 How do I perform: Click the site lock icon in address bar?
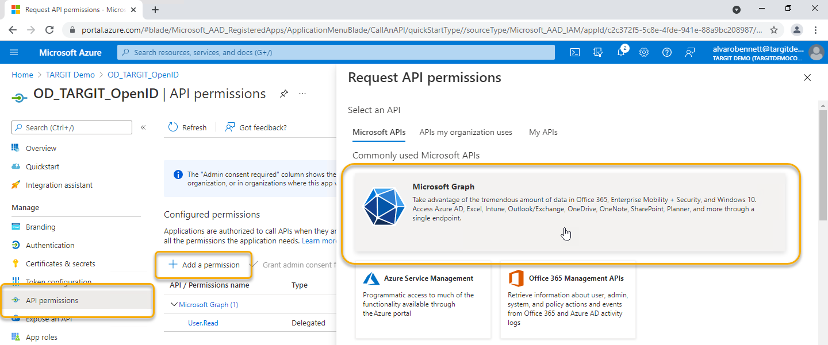(x=72, y=30)
